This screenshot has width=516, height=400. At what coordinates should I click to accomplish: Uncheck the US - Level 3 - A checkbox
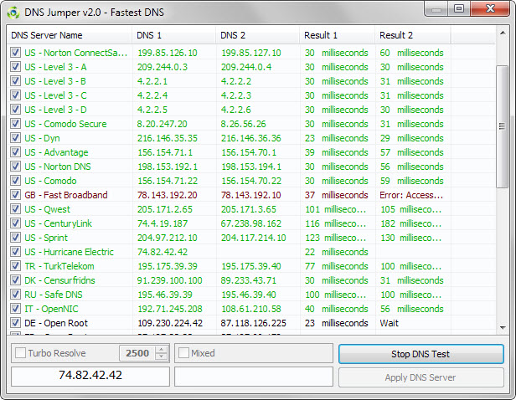pyautogui.click(x=15, y=67)
